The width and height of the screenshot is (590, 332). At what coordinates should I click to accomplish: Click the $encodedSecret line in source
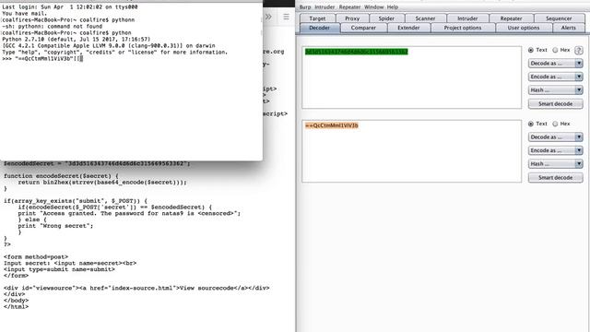click(97, 164)
